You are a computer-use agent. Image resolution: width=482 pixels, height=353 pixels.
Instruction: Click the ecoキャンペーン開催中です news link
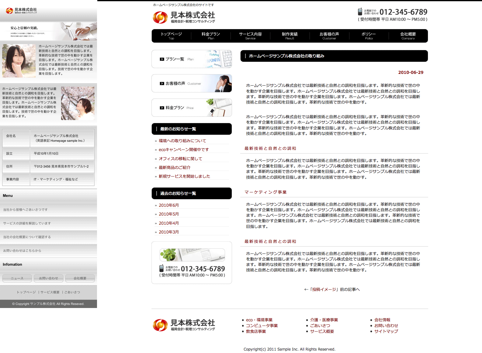pyautogui.click(x=184, y=150)
